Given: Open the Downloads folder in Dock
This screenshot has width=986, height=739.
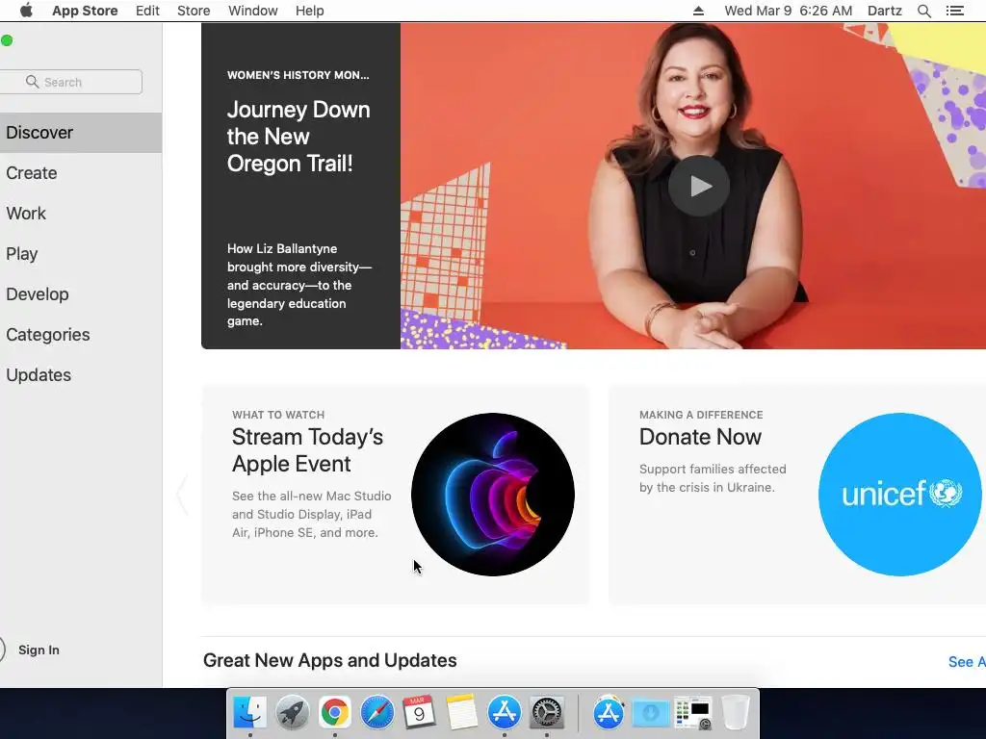Looking at the screenshot, I should [x=651, y=713].
